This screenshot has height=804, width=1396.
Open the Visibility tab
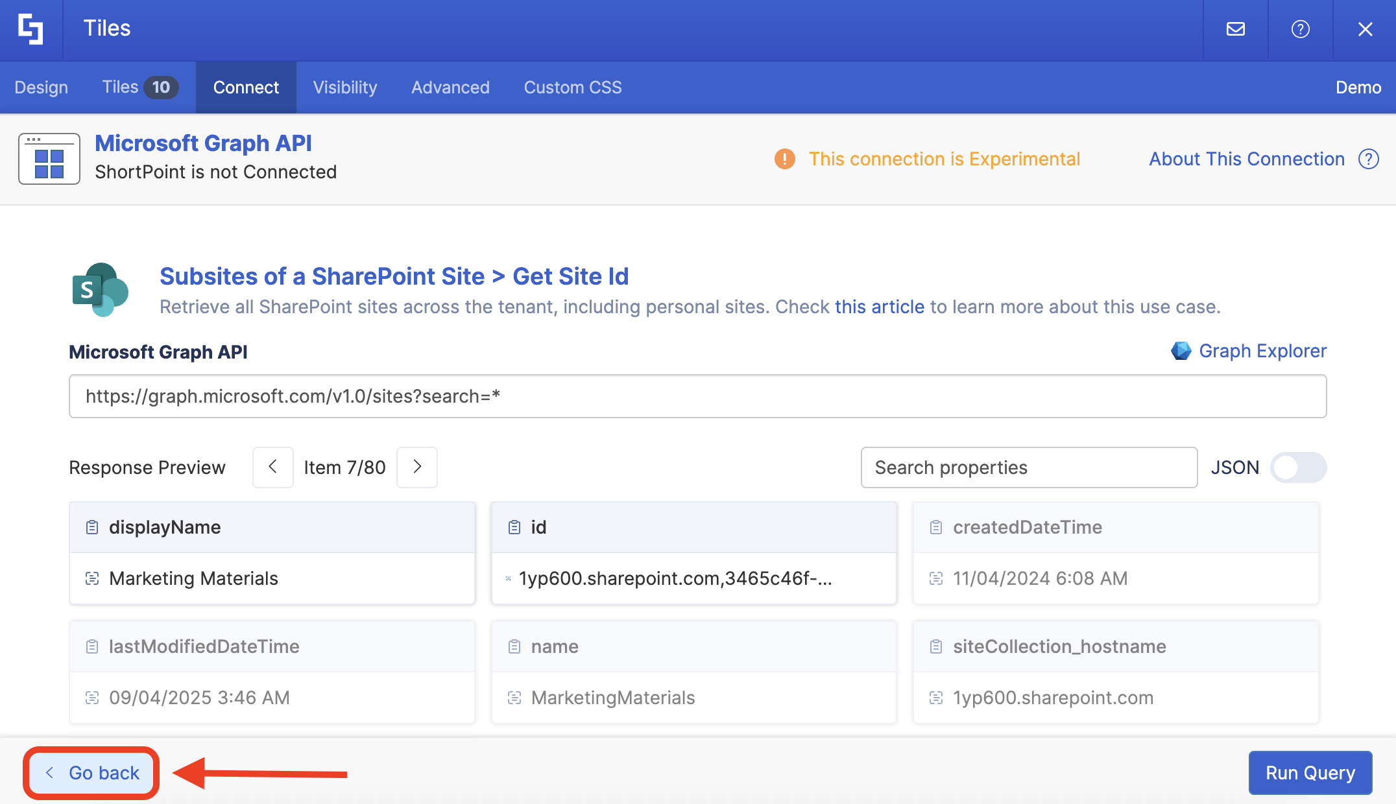click(344, 88)
